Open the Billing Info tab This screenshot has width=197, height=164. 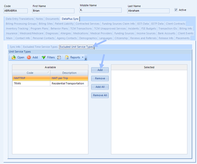click(186, 28)
